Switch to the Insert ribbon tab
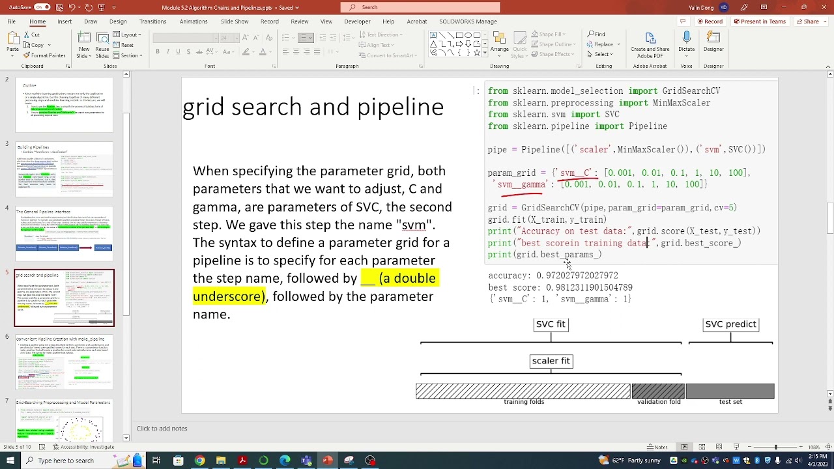This screenshot has width=834, height=469. pos(65,21)
